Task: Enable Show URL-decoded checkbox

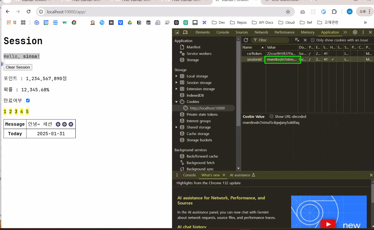Action: click(x=271, y=116)
